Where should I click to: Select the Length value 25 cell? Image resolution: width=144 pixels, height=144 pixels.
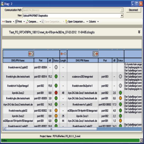[x=63, y=116]
